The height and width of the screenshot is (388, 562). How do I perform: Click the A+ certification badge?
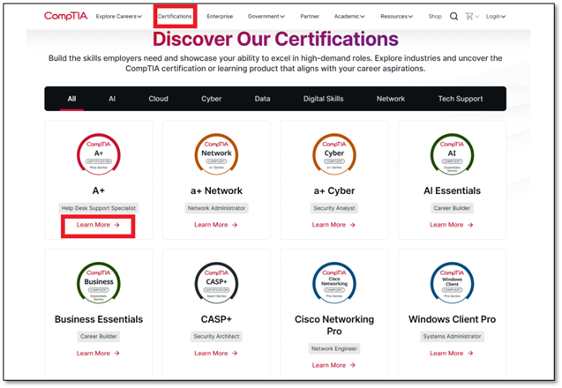click(x=99, y=154)
